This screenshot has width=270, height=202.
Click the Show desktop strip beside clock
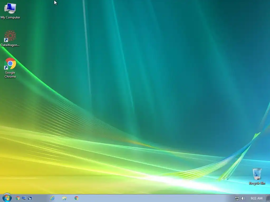[268, 198]
